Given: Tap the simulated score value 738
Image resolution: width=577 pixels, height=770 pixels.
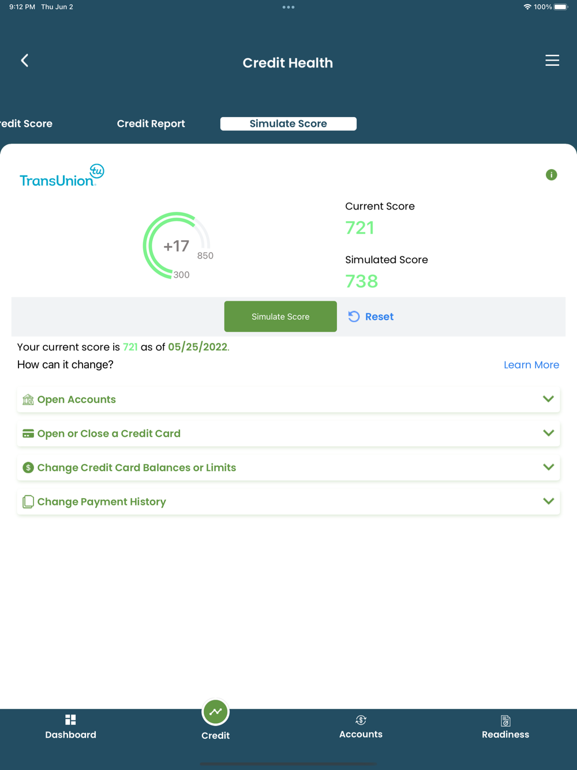Looking at the screenshot, I should pyautogui.click(x=362, y=281).
